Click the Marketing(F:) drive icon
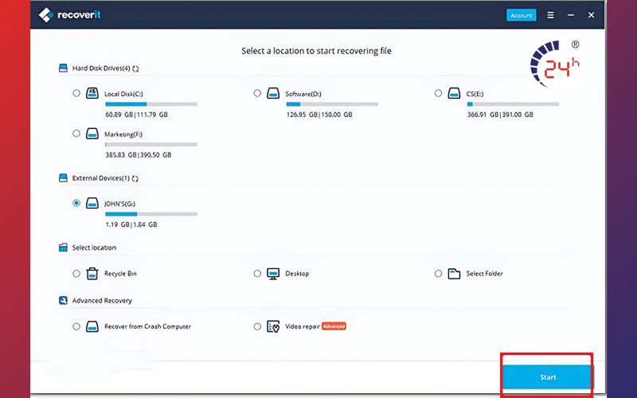The height and width of the screenshot is (398, 637). click(x=92, y=134)
